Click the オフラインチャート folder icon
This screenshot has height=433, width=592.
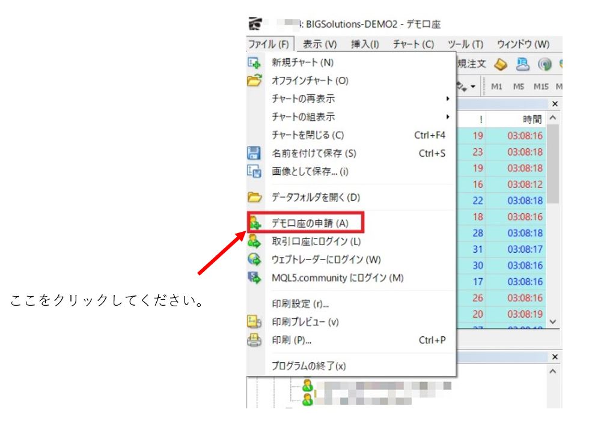click(x=254, y=80)
